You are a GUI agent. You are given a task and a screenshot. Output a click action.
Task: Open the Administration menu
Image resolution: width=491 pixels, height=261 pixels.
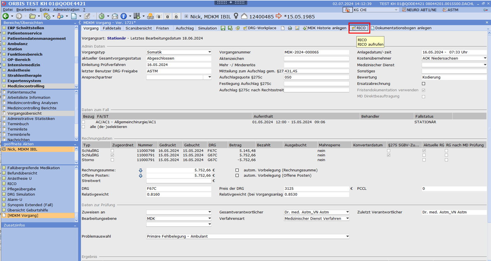[x=66, y=10]
